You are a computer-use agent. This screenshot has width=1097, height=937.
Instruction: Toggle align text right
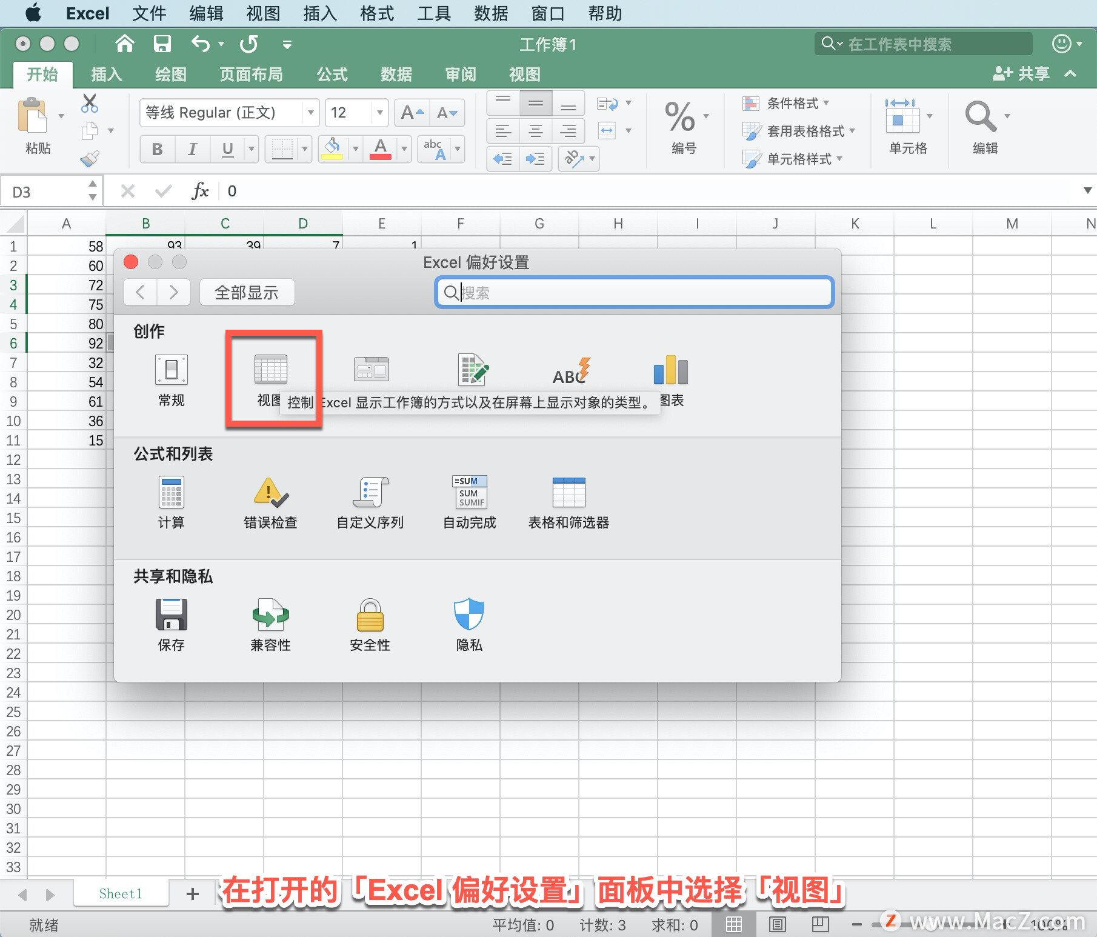click(x=568, y=131)
